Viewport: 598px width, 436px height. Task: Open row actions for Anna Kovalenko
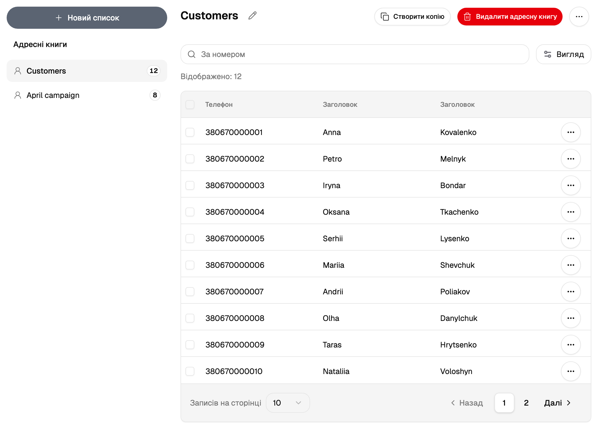[x=571, y=132]
